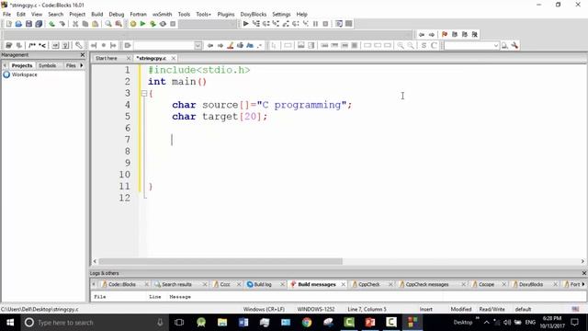Open Task View on the taskbar
This screenshot has width=588, height=331.
point(179,323)
